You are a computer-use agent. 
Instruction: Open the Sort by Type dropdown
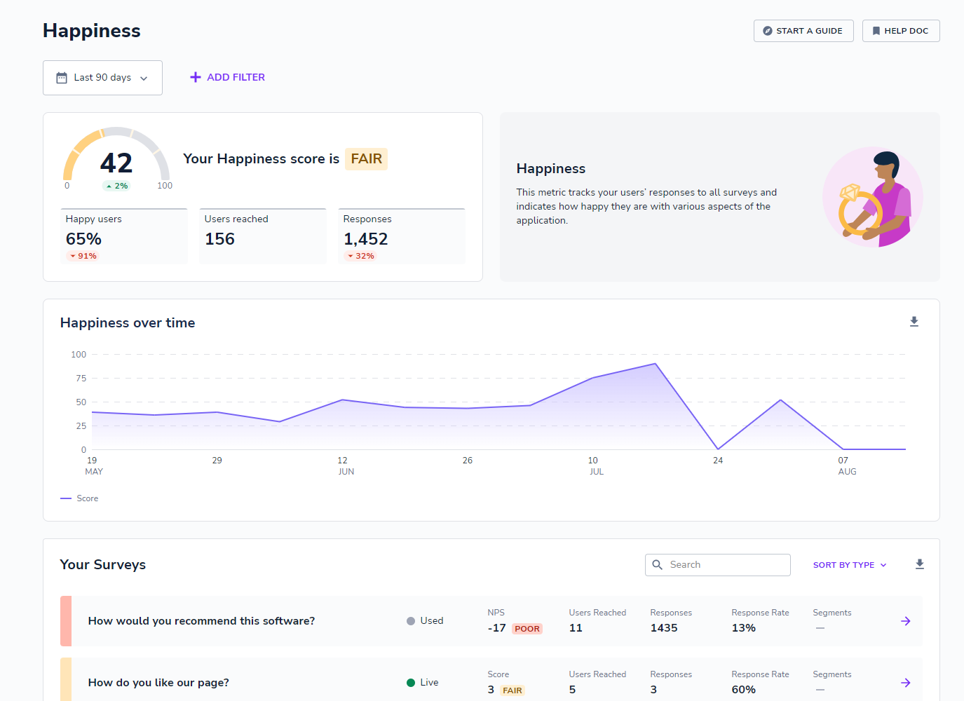850,565
